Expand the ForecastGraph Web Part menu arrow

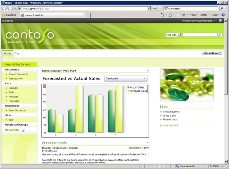148,70
